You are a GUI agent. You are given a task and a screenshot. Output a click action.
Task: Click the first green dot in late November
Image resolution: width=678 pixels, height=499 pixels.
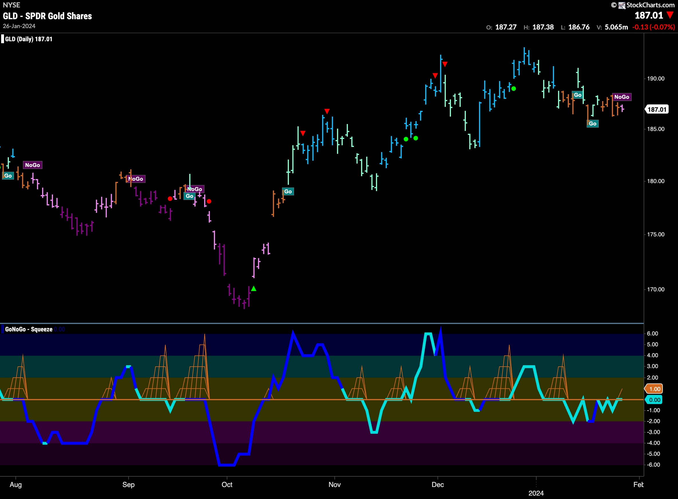coord(406,139)
